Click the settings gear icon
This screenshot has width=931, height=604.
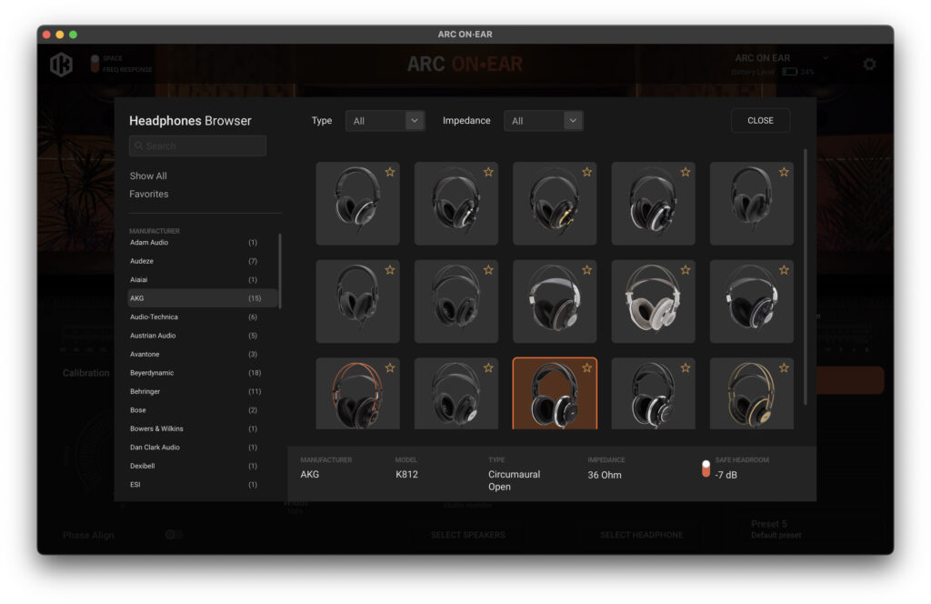click(x=869, y=65)
